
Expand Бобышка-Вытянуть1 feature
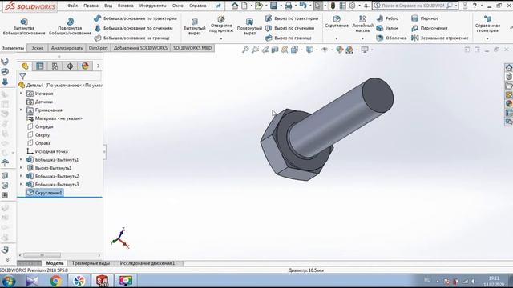tap(22, 160)
